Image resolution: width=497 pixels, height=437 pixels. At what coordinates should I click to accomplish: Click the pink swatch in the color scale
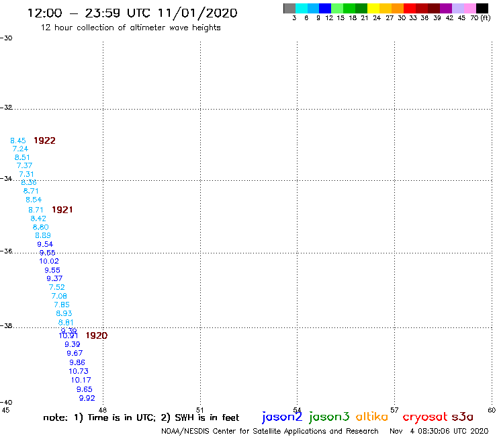coord(469,8)
